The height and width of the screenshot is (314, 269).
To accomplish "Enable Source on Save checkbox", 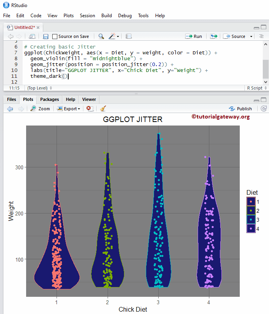I will (55, 36).
